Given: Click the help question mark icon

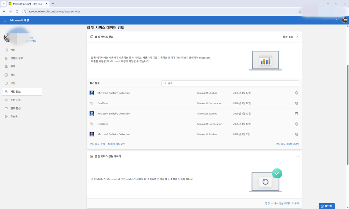Looking at the screenshot, I should click(336, 20).
